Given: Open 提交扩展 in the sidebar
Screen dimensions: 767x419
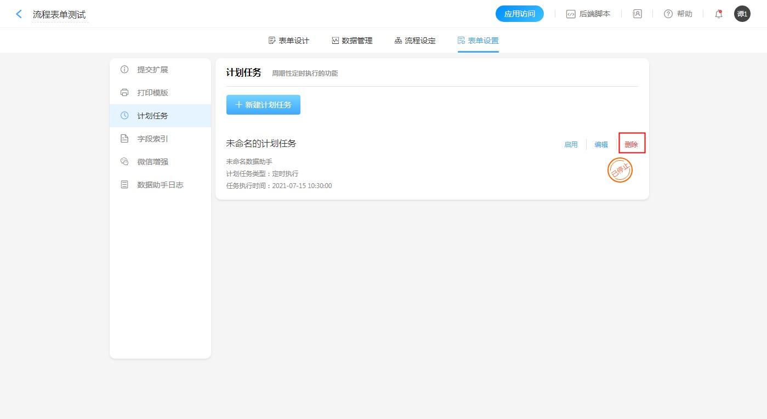Looking at the screenshot, I should pyautogui.click(x=152, y=70).
